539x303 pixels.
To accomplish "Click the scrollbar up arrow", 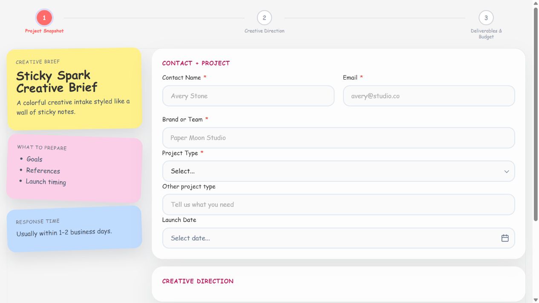I will [536, 3].
